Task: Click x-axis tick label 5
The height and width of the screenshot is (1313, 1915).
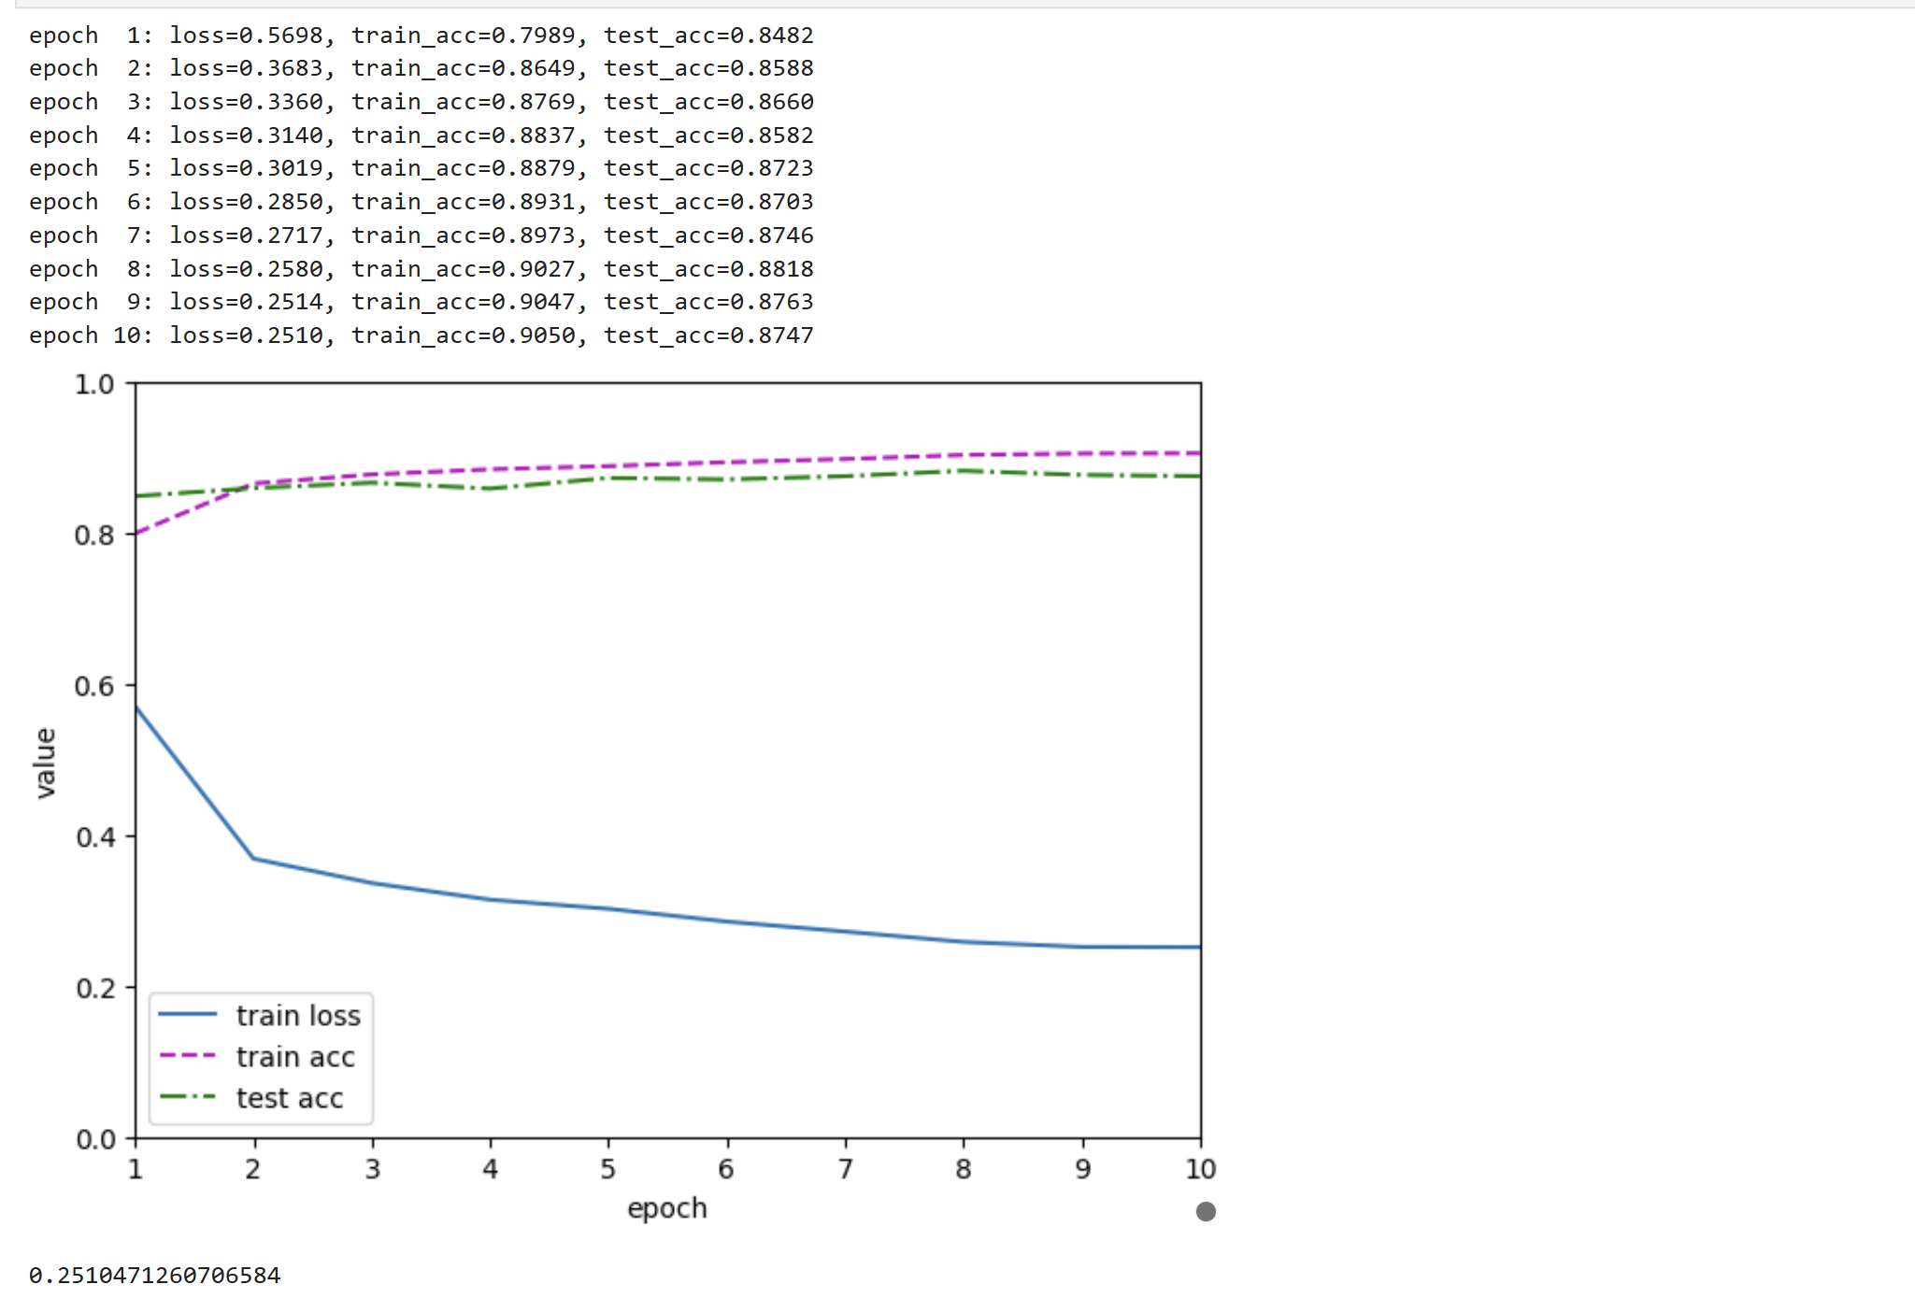Action: [608, 1169]
